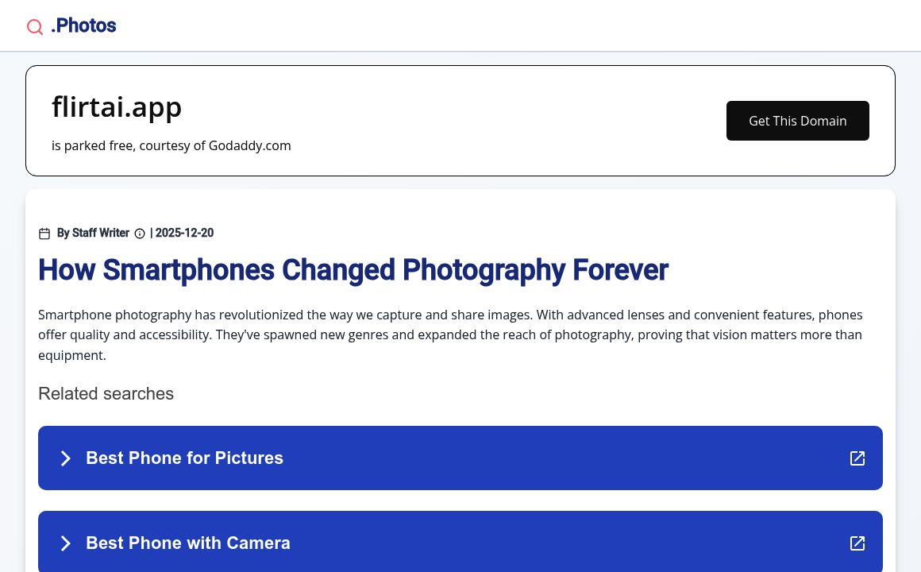Screen dimensions: 921x572
Task: Open the How Smartphones Changed Photography Forever headline
Action: [x=353, y=270]
